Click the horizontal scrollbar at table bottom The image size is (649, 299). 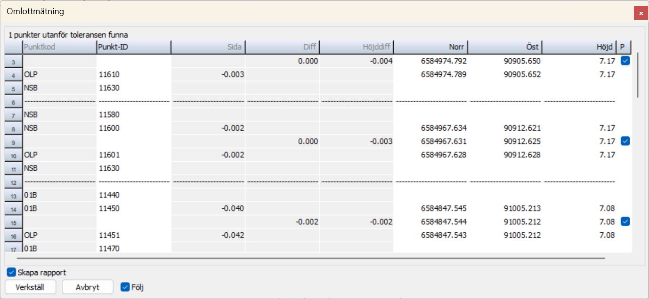coord(311,258)
